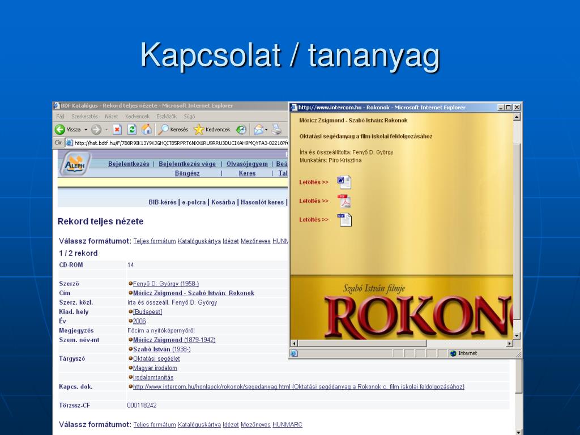580x435 pixels.
Task: Select the top Mezőneves format link
Action: click(255, 241)
